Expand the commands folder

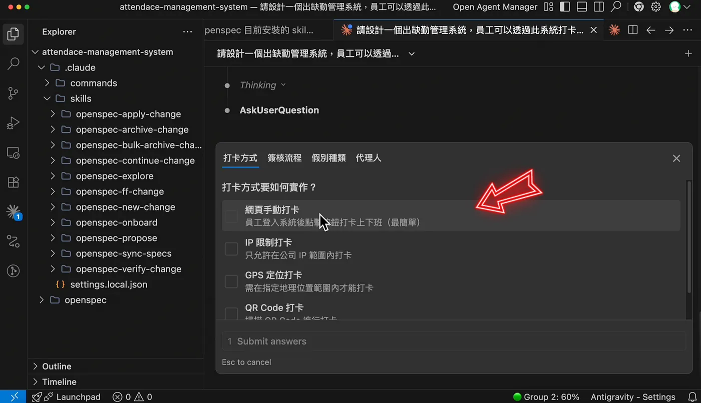(47, 83)
